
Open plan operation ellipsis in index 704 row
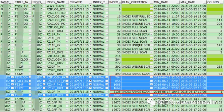coord(151,77)
